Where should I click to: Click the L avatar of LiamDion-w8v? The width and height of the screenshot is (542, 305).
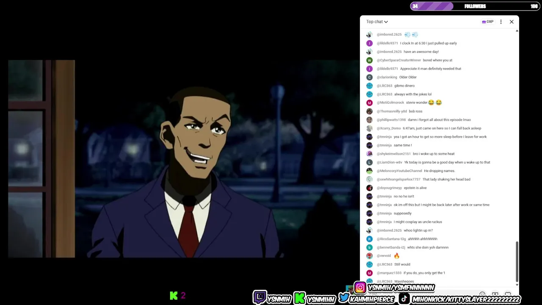(x=369, y=162)
